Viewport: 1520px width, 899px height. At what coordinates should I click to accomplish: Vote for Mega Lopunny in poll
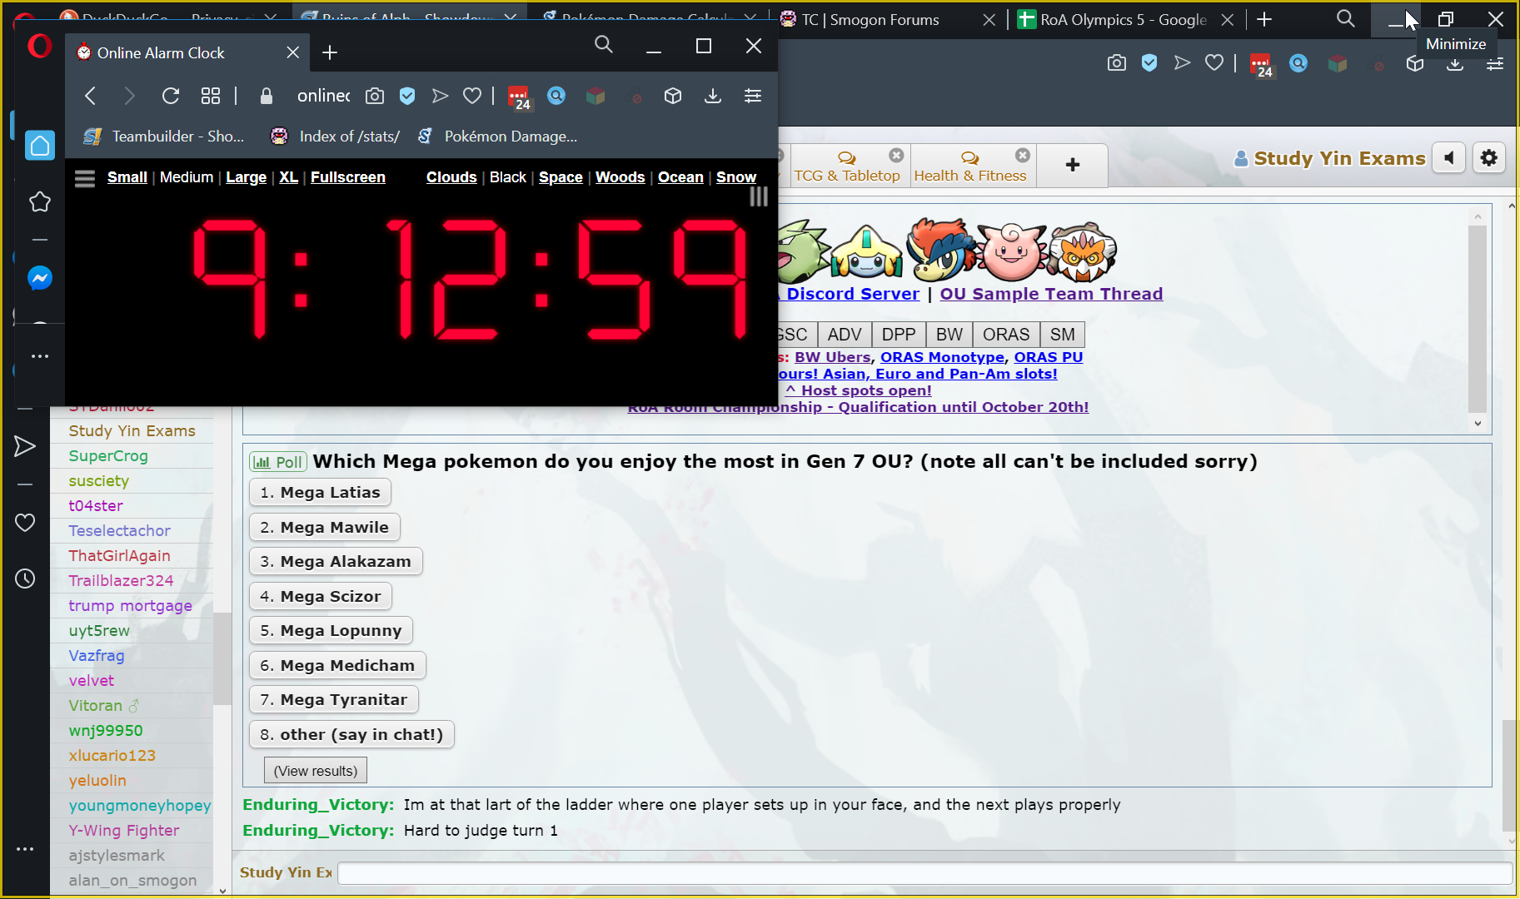pos(331,630)
